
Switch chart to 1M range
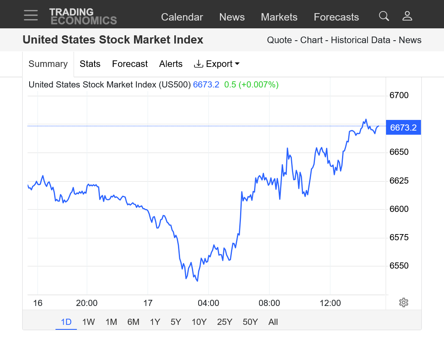[x=111, y=322]
